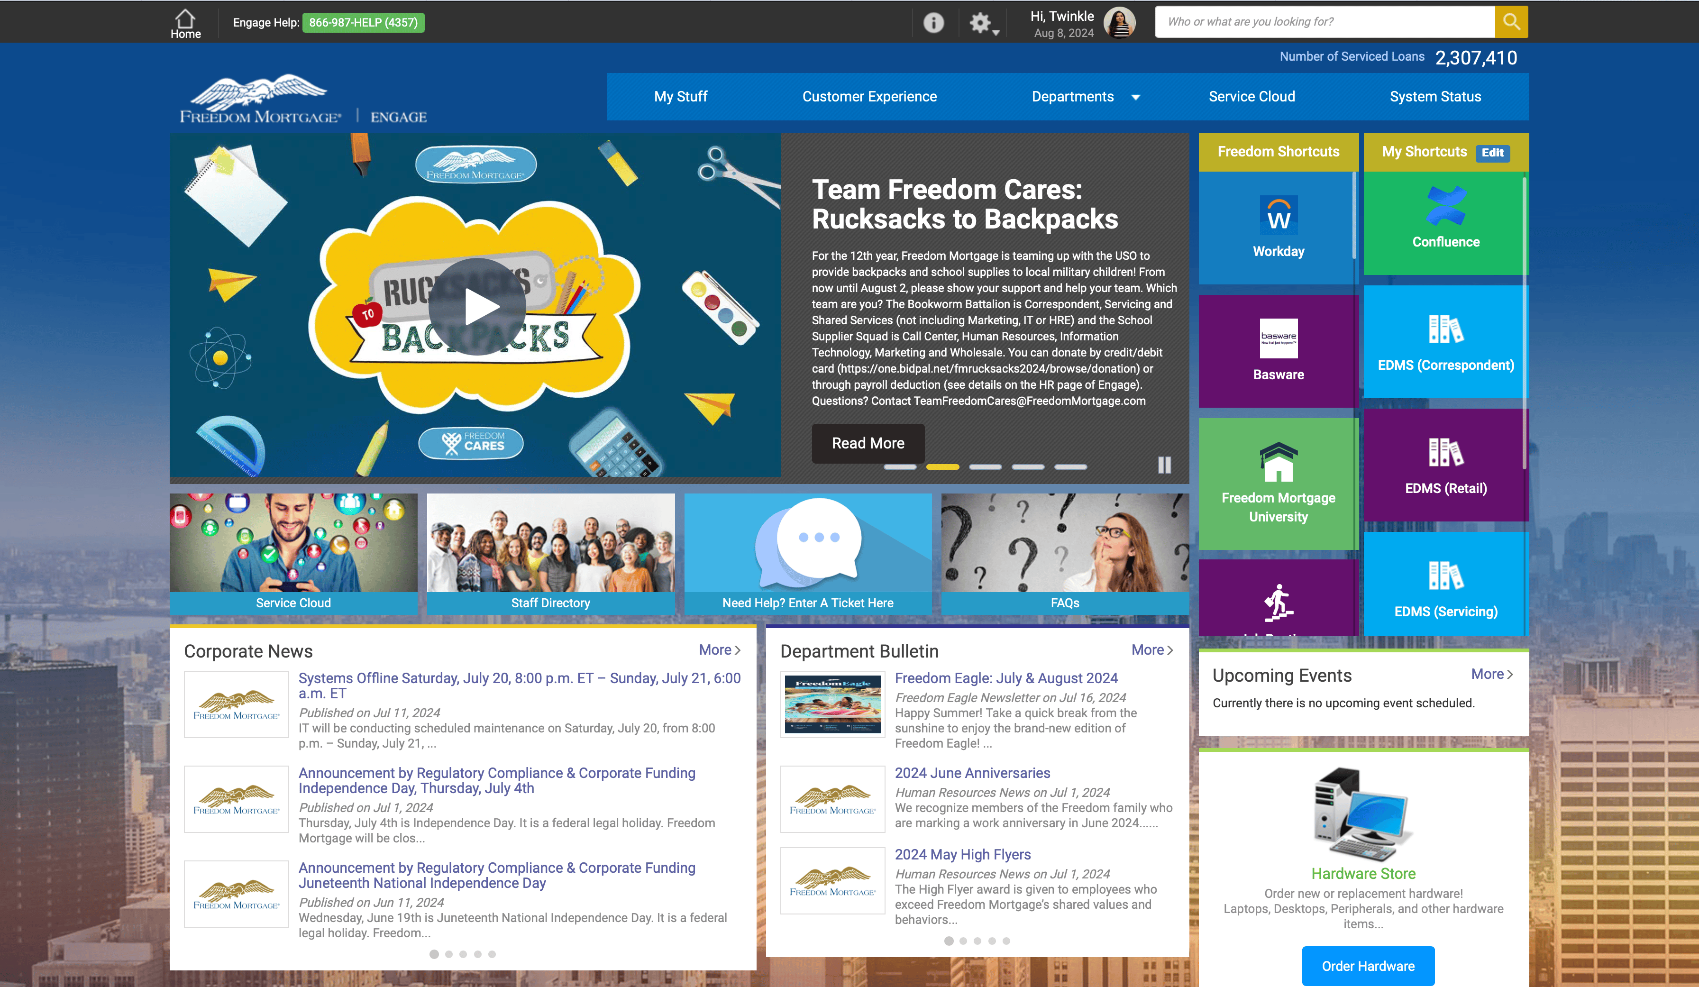Screen dimensions: 1699x987
Task: Select the third banner slide indicator
Action: point(985,466)
